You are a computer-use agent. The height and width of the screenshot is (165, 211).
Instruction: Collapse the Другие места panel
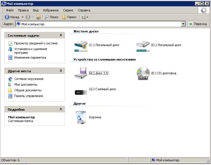pos(61,71)
